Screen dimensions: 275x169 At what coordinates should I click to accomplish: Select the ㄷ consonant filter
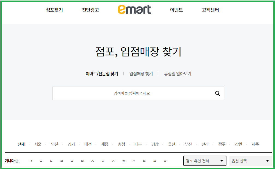(51, 161)
